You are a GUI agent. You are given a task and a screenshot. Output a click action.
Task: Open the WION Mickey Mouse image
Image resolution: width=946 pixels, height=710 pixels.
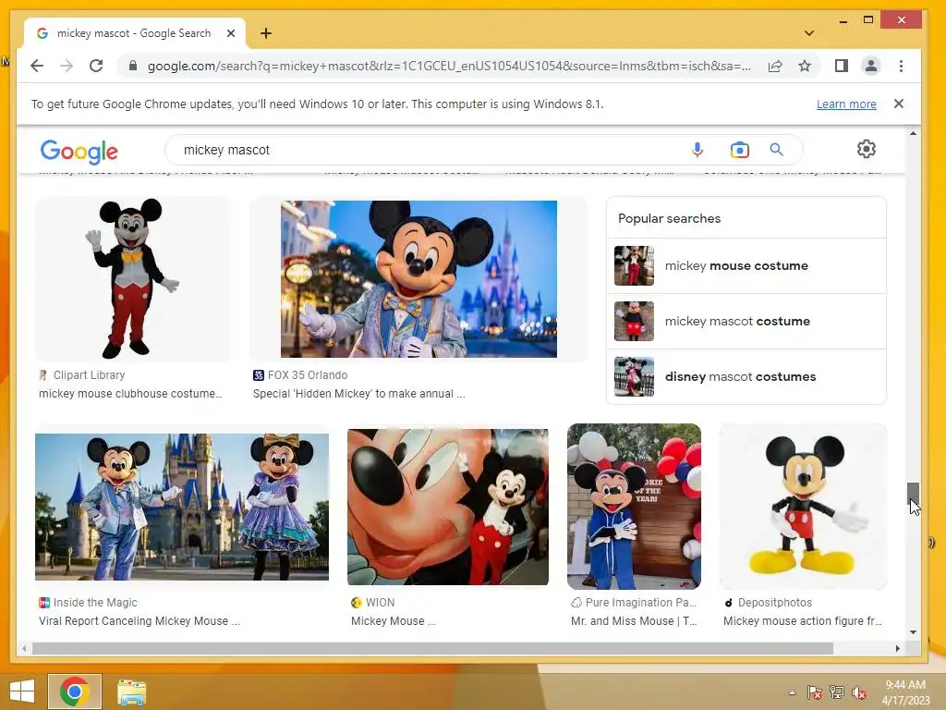pyautogui.click(x=448, y=507)
